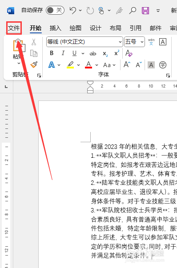Screen dimensions: 177x268
Task: Click the Copy icon
Action: point(34,53)
